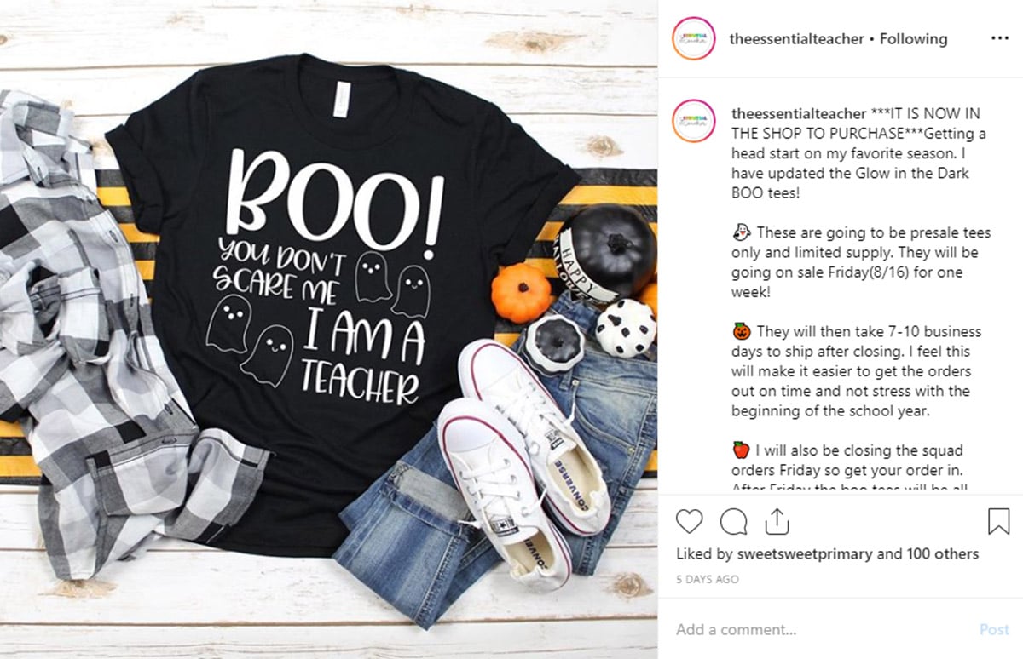Click the 5 DAYS AGO timestamp
The height and width of the screenshot is (659, 1023).
pos(708,579)
